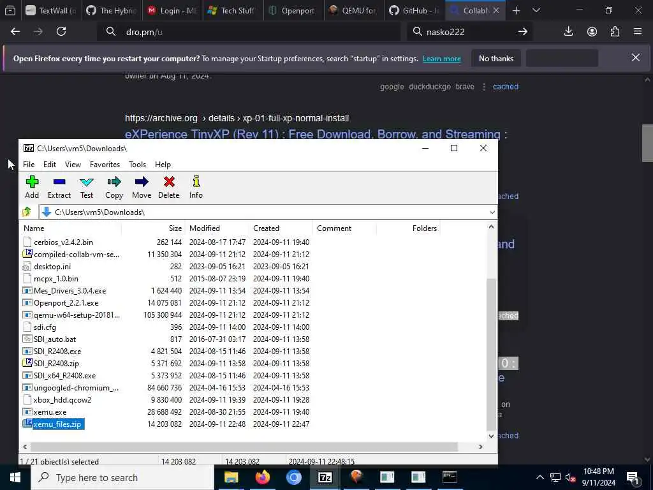The height and width of the screenshot is (490, 653).
Task: Open Firefox account icon
Action: click(x=592, y=31)
